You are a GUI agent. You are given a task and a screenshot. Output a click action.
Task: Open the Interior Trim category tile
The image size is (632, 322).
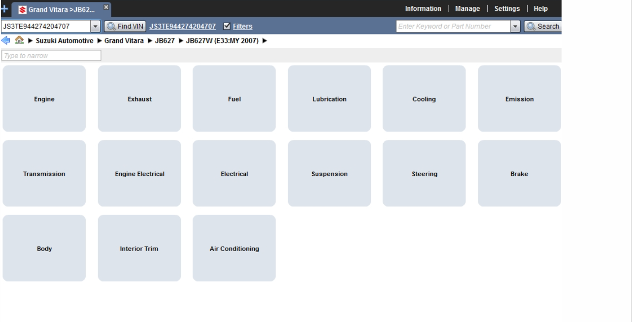coord(139,249)
